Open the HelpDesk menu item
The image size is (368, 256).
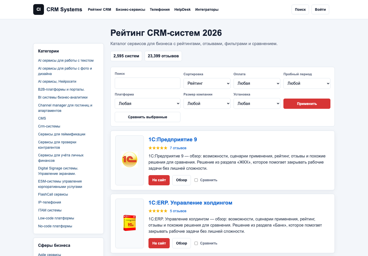(x=182, y=9)
